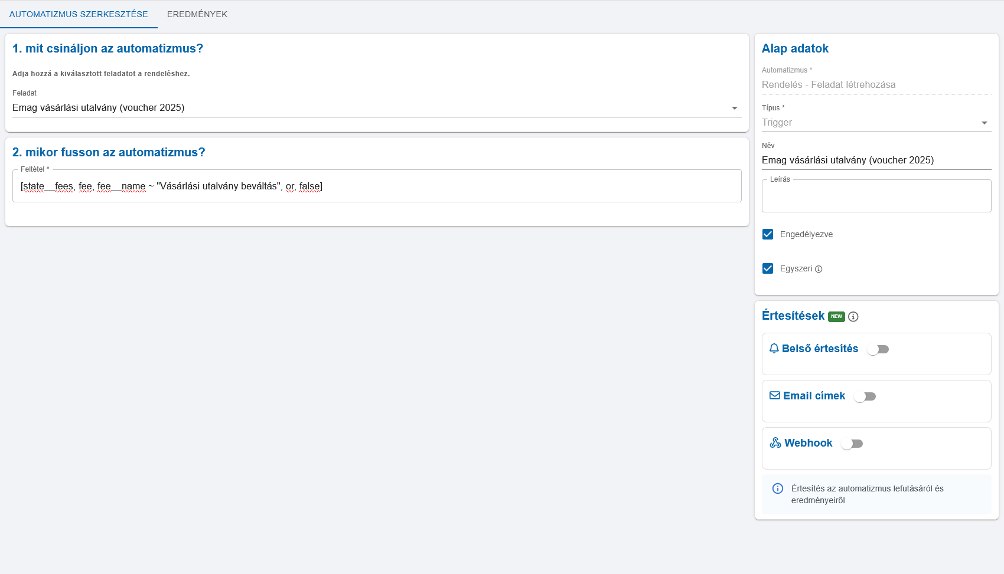Open the Eredmények tab
Screen dimensions: 1004x574
[197, 14]
